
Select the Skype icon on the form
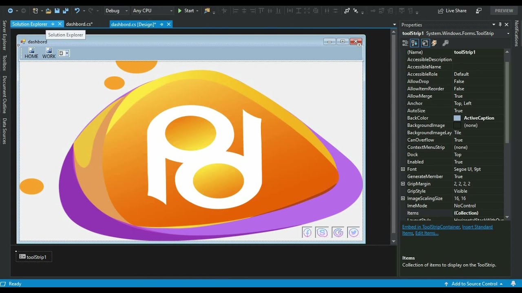(x=322, y=232)
